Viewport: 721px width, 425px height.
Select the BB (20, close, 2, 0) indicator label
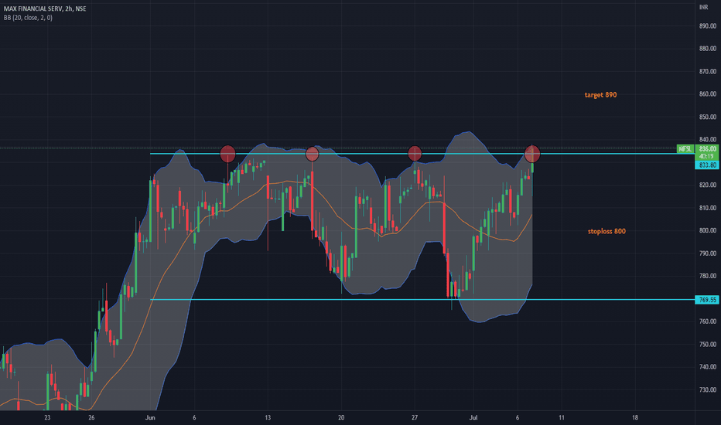pyautogui.click(x=28, y=18)
